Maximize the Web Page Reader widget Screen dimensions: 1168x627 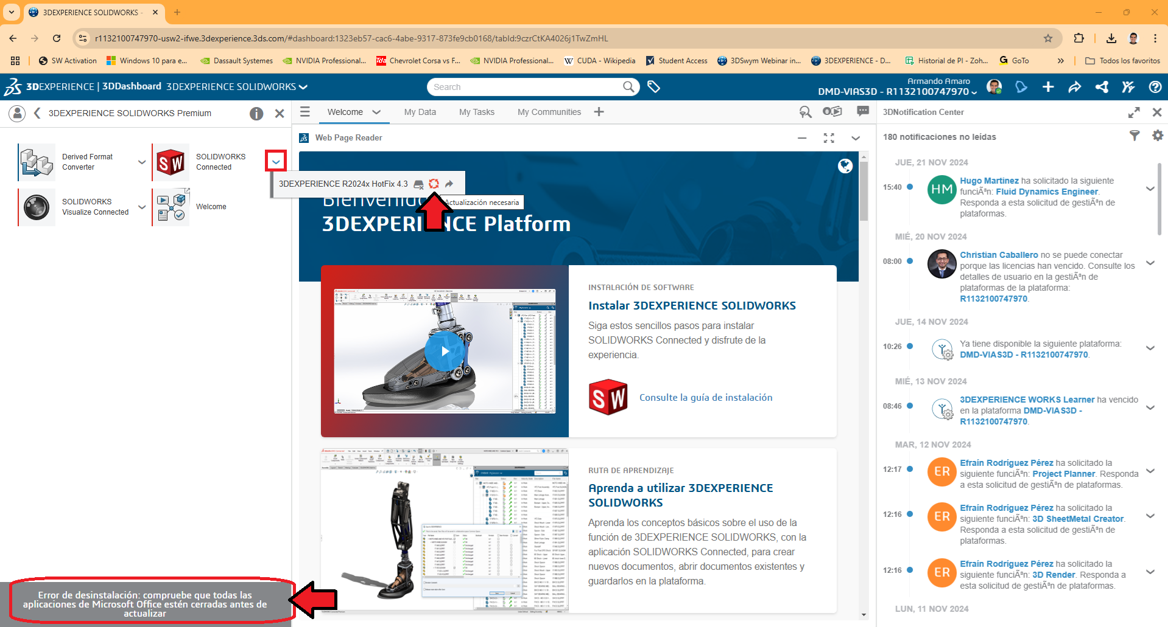[829, 138]
